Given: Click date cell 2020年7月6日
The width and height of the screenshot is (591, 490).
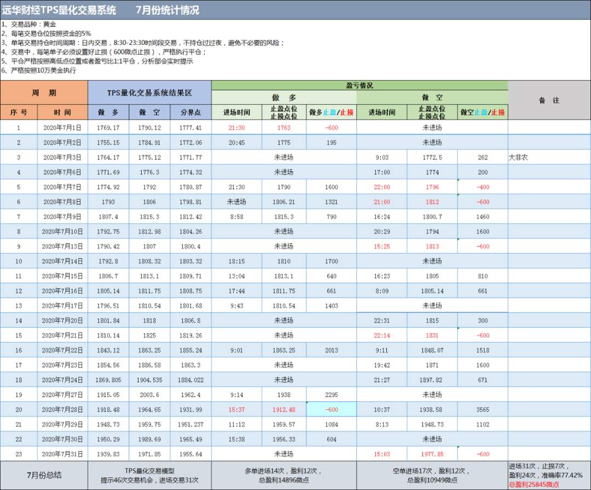Looking at the screenshot, I should 62,172.
